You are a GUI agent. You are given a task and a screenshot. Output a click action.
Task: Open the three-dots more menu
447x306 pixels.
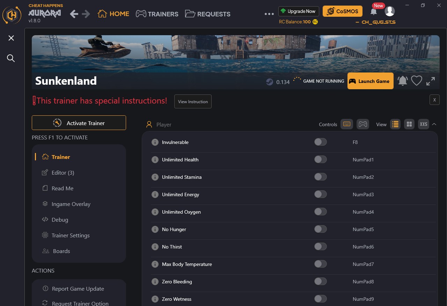[x=269, y=14]
